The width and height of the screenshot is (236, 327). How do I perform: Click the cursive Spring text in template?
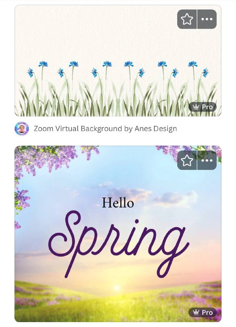(119, 244)
